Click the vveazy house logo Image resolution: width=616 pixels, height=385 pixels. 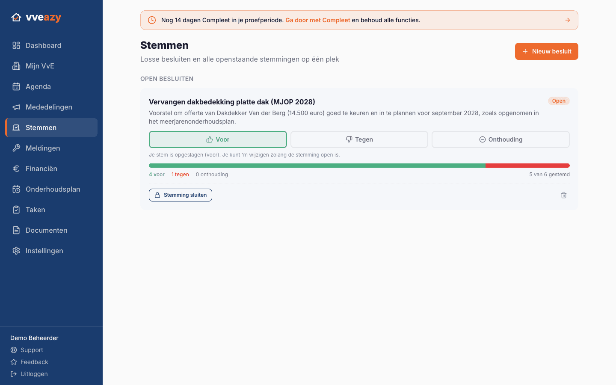16,18
